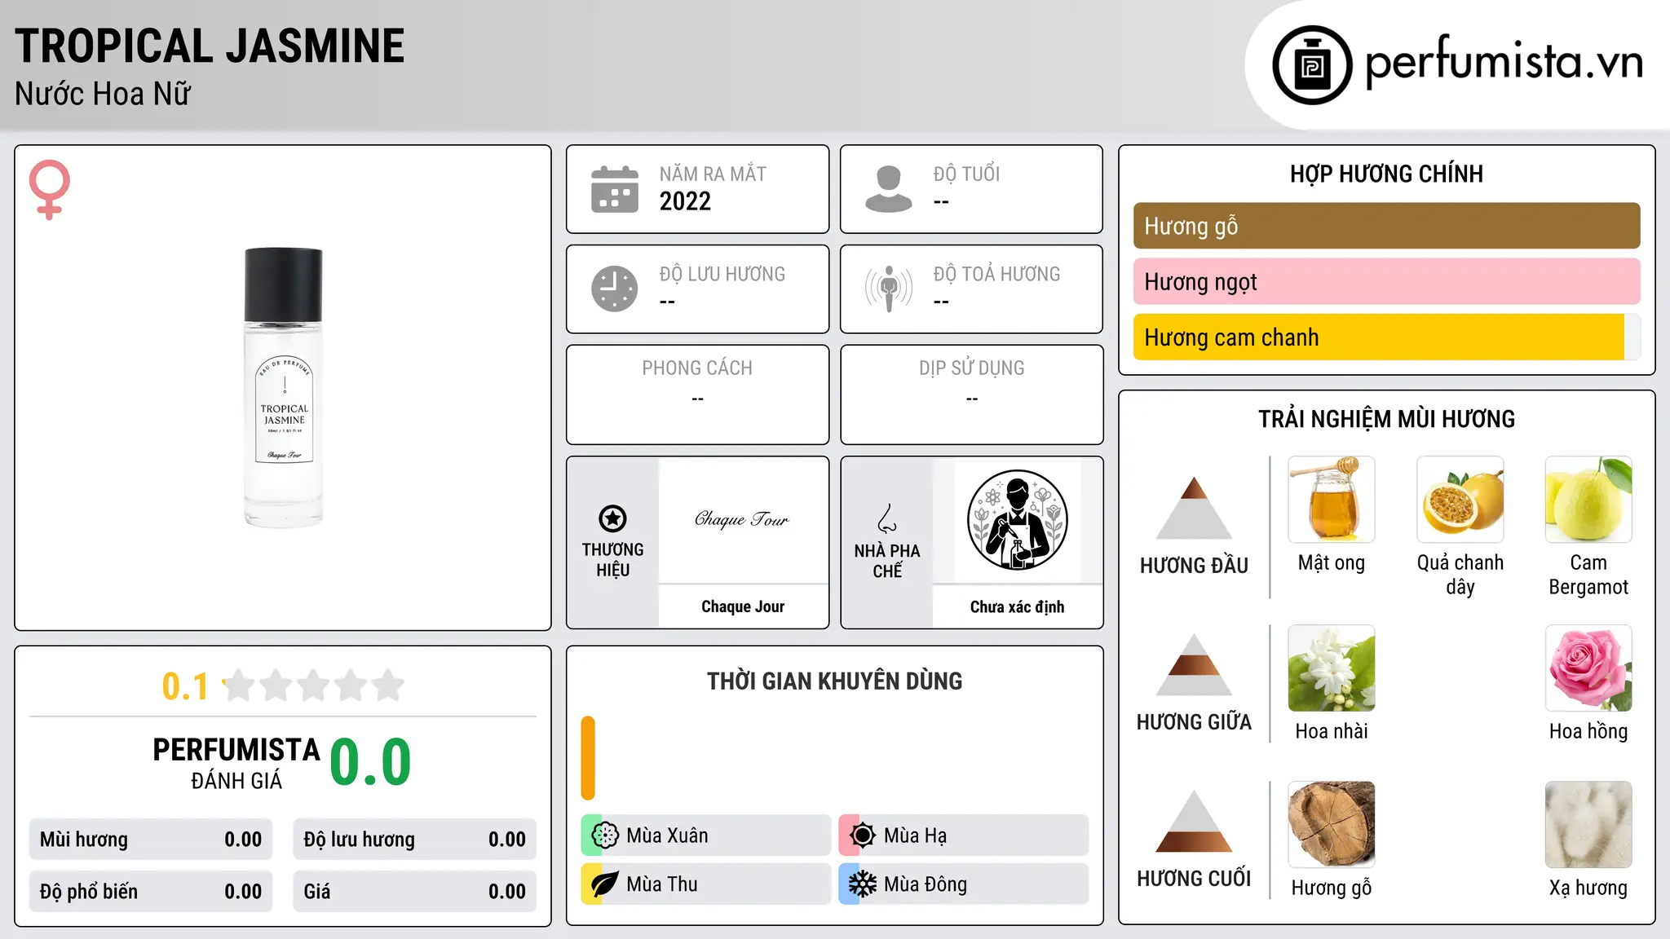Click the green 0.0 Perfumista score
This screenshot has height=939, width=1670.
coord(370,762)
